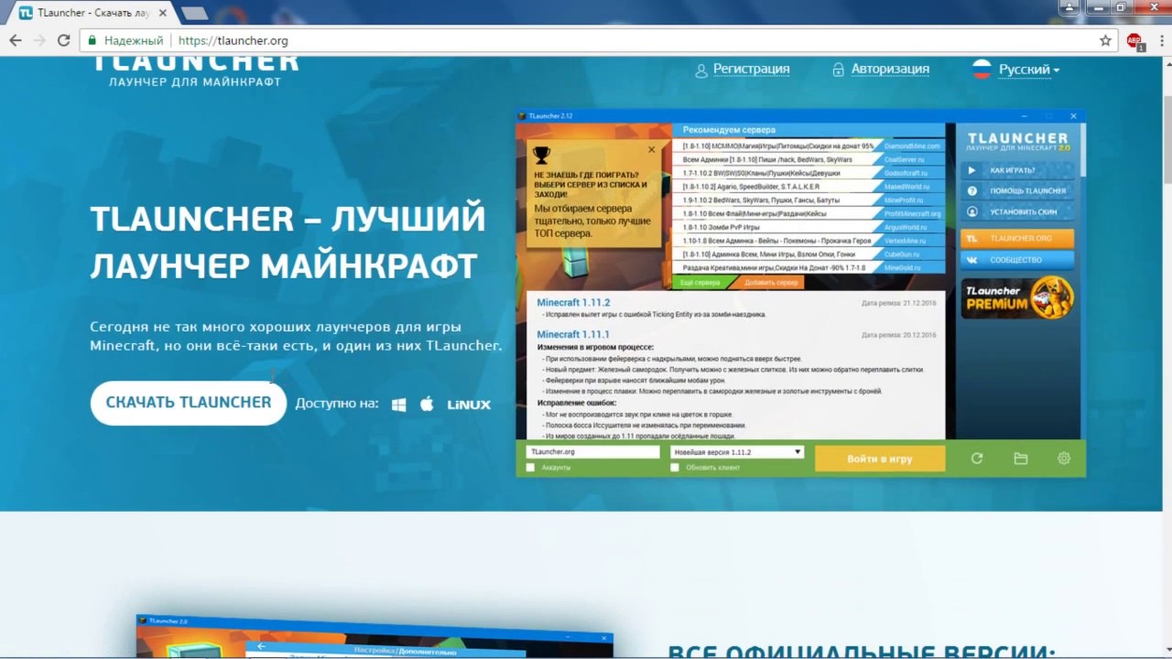
Task: Open the launcher's folder icon
Action: click(1021, 459)
